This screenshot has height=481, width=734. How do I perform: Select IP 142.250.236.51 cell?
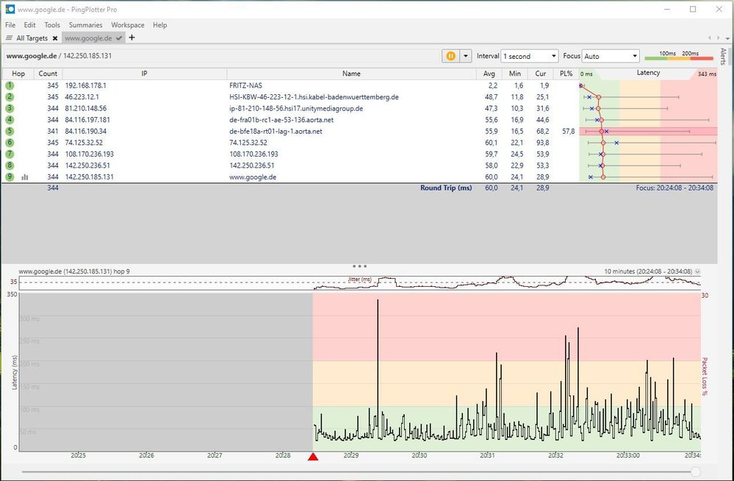(87, 165)
